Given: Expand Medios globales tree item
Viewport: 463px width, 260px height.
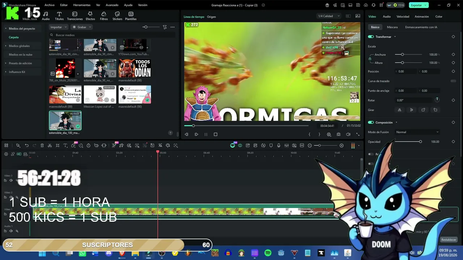Looking at the screenshot, I should pyautogui.click(x=5, y=46).
